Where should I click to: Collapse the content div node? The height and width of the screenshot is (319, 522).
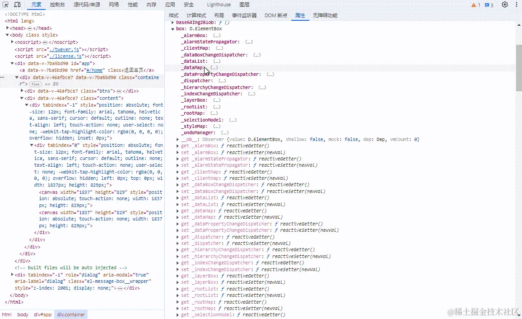tap(22, 98)
